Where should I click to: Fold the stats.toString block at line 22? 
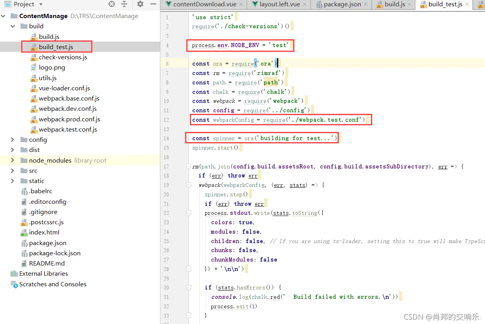(189, 213)
